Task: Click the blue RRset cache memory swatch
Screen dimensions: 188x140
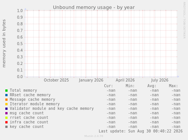Action: pos(6,95)
